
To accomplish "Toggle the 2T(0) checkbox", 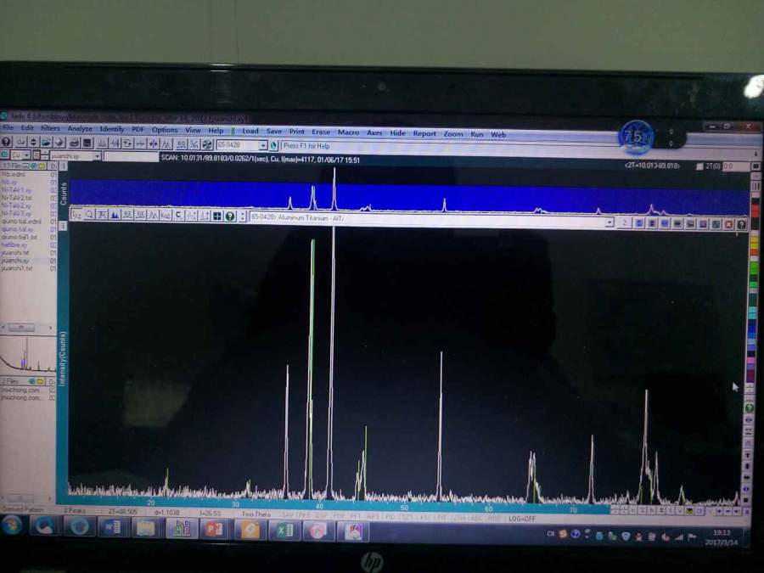I will tap(699, 166).
